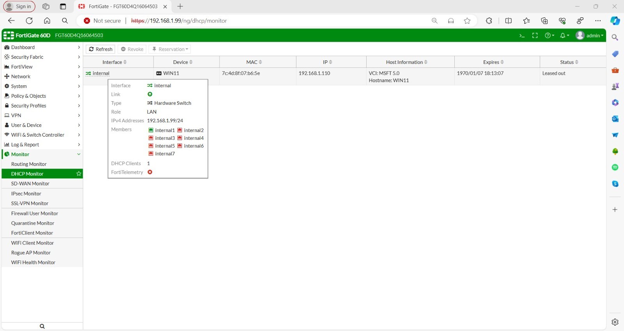Click the internal2 member port icon

tap(180, 130)
